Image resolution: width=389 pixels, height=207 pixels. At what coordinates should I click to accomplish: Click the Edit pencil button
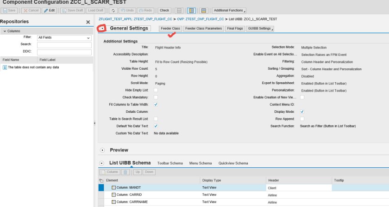[50, 11]
